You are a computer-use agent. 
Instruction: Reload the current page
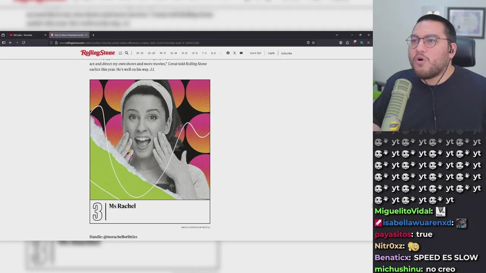click(24, 42)
